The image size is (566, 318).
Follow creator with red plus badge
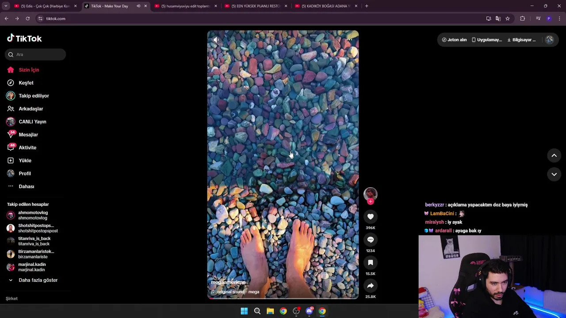point(371,201)
